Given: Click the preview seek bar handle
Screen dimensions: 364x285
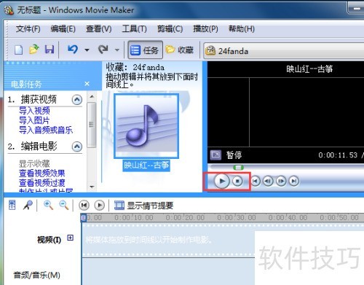Looking at the screenshot, I should click(x=238, y=168).
